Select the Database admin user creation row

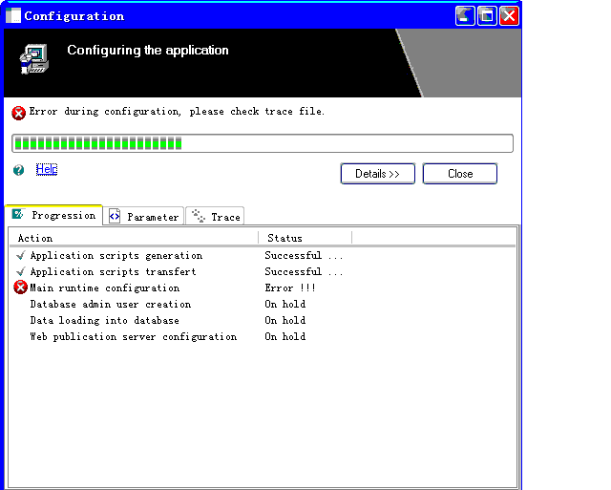(x=110, y=305)
